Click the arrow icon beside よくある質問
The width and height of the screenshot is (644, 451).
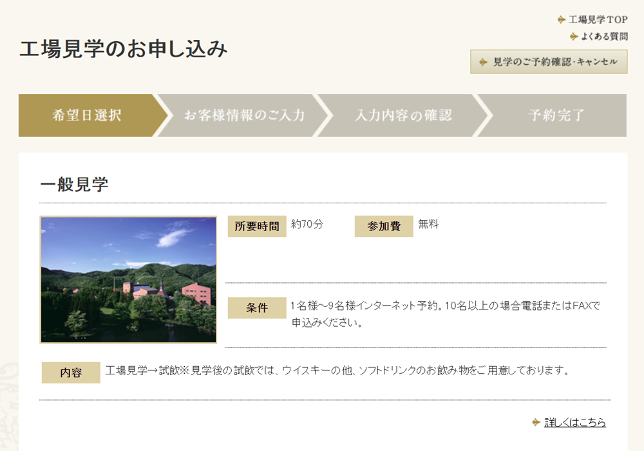[x=574, y=37]
